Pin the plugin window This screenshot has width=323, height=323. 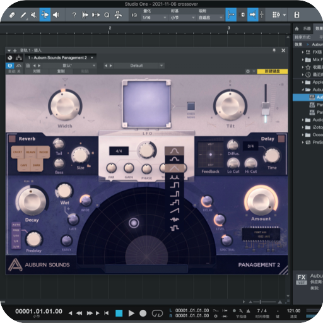pos(274,50)
